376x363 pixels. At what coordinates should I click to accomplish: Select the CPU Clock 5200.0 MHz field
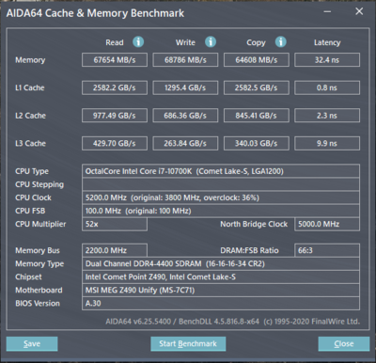click(x=221, y=197)
